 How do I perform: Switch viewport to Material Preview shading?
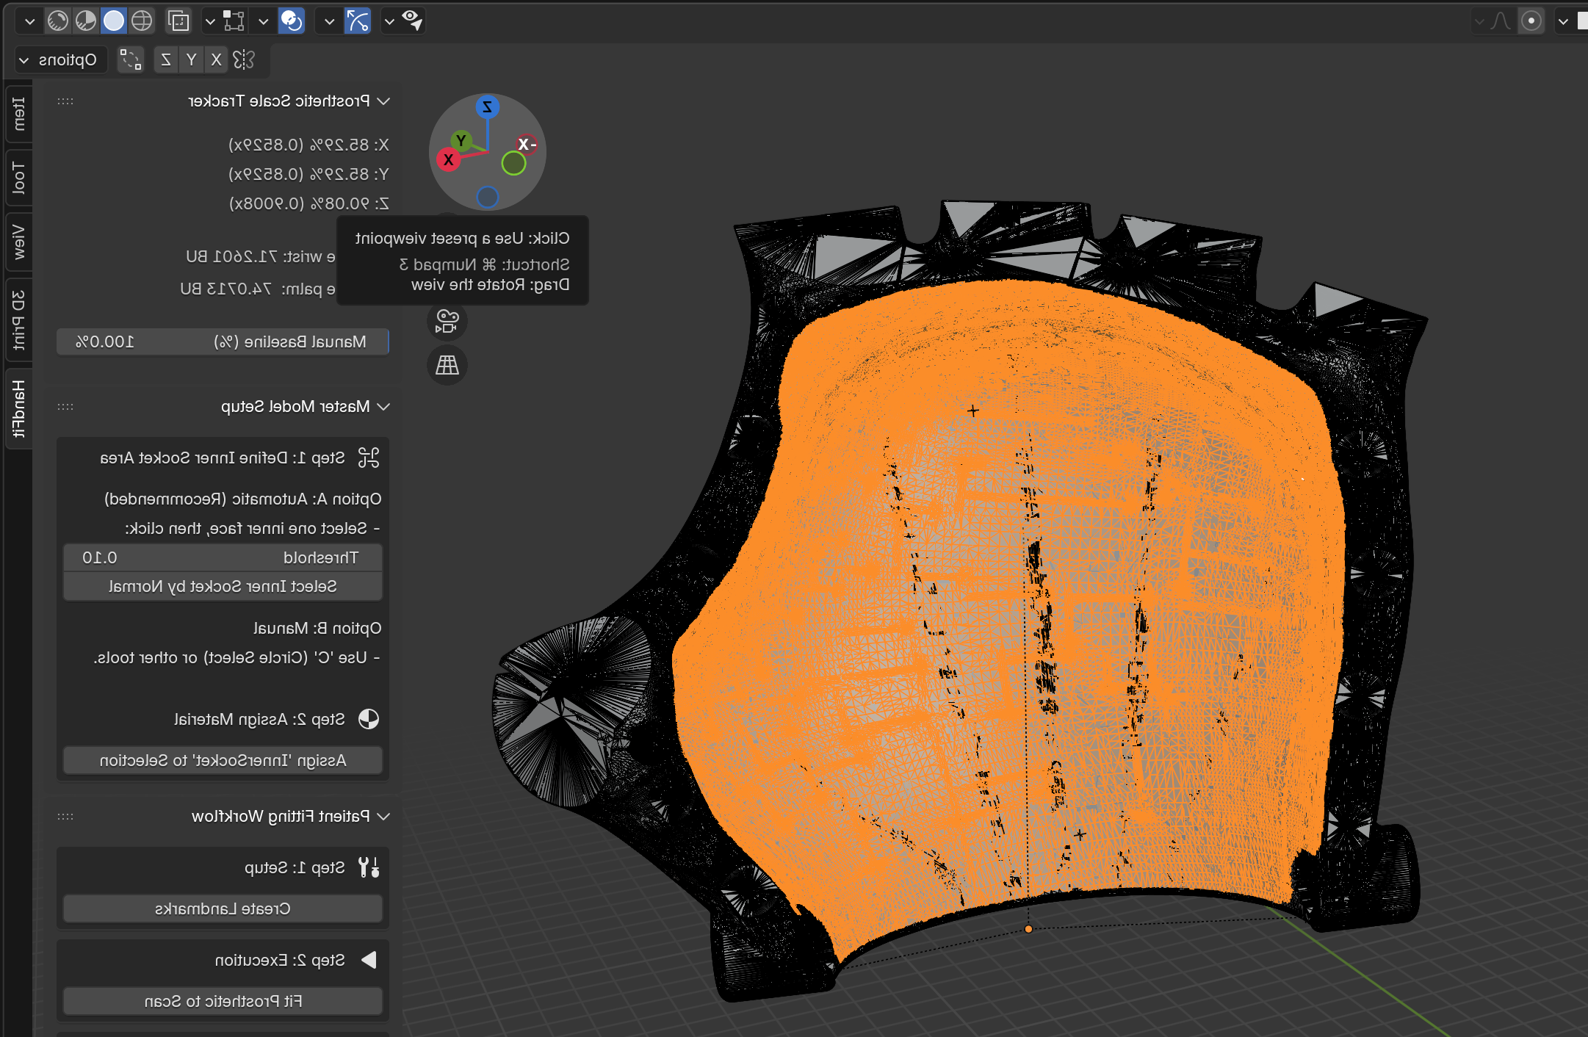[x=84, y=21]
